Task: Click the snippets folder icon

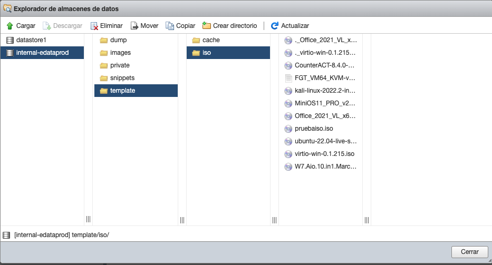Action: [x=103, y=78]
